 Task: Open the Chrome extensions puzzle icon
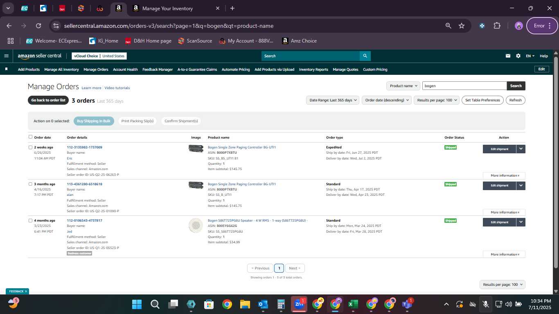point(497,26)
